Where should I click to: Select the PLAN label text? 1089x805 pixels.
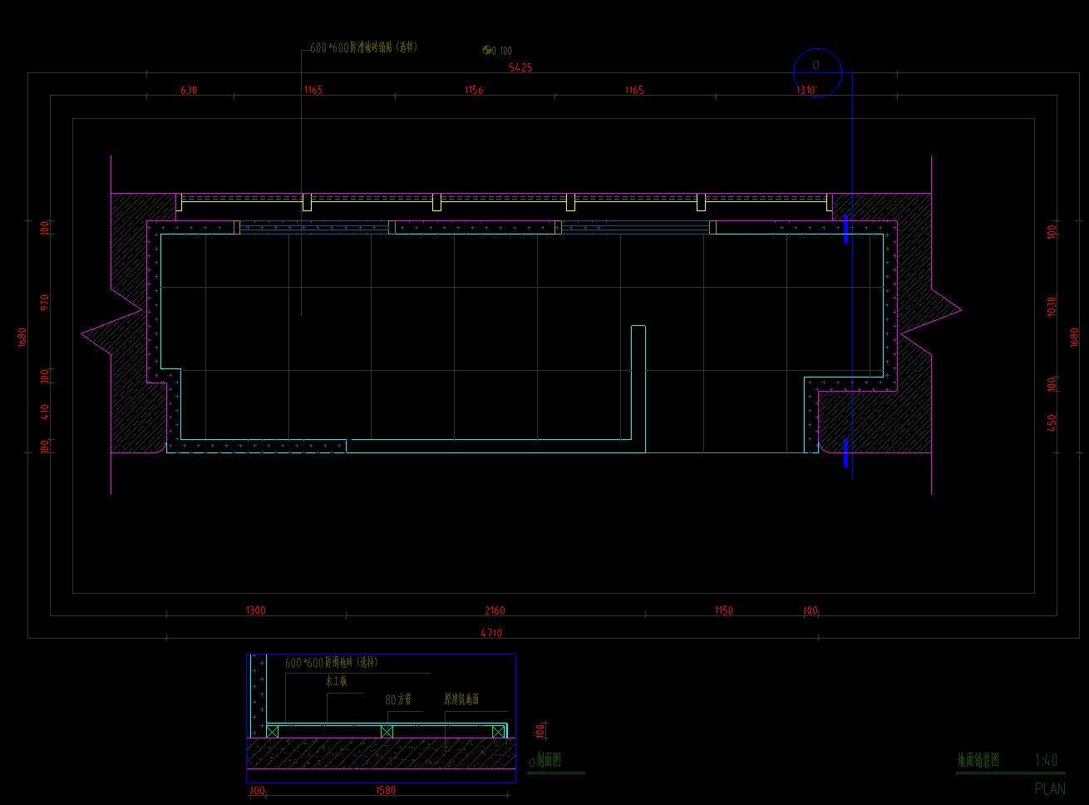click(1049, 788)
